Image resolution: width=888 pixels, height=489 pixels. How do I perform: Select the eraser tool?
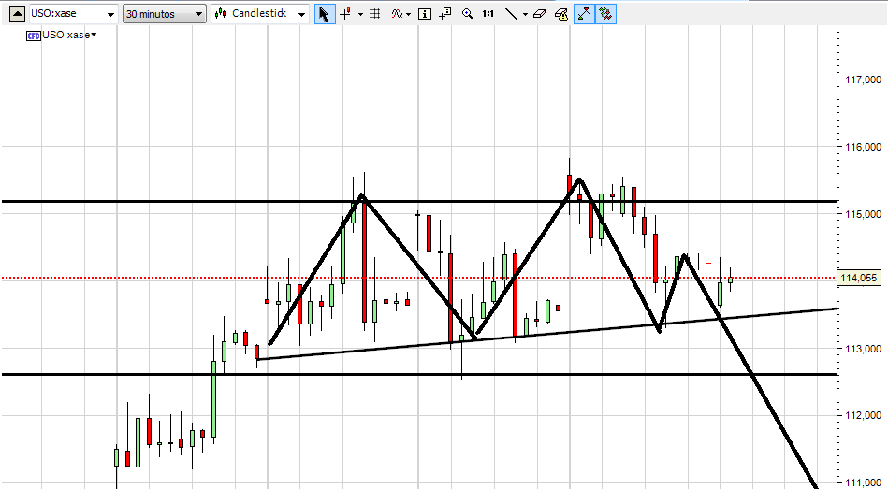pyautogui.click(x=540, y=14)
